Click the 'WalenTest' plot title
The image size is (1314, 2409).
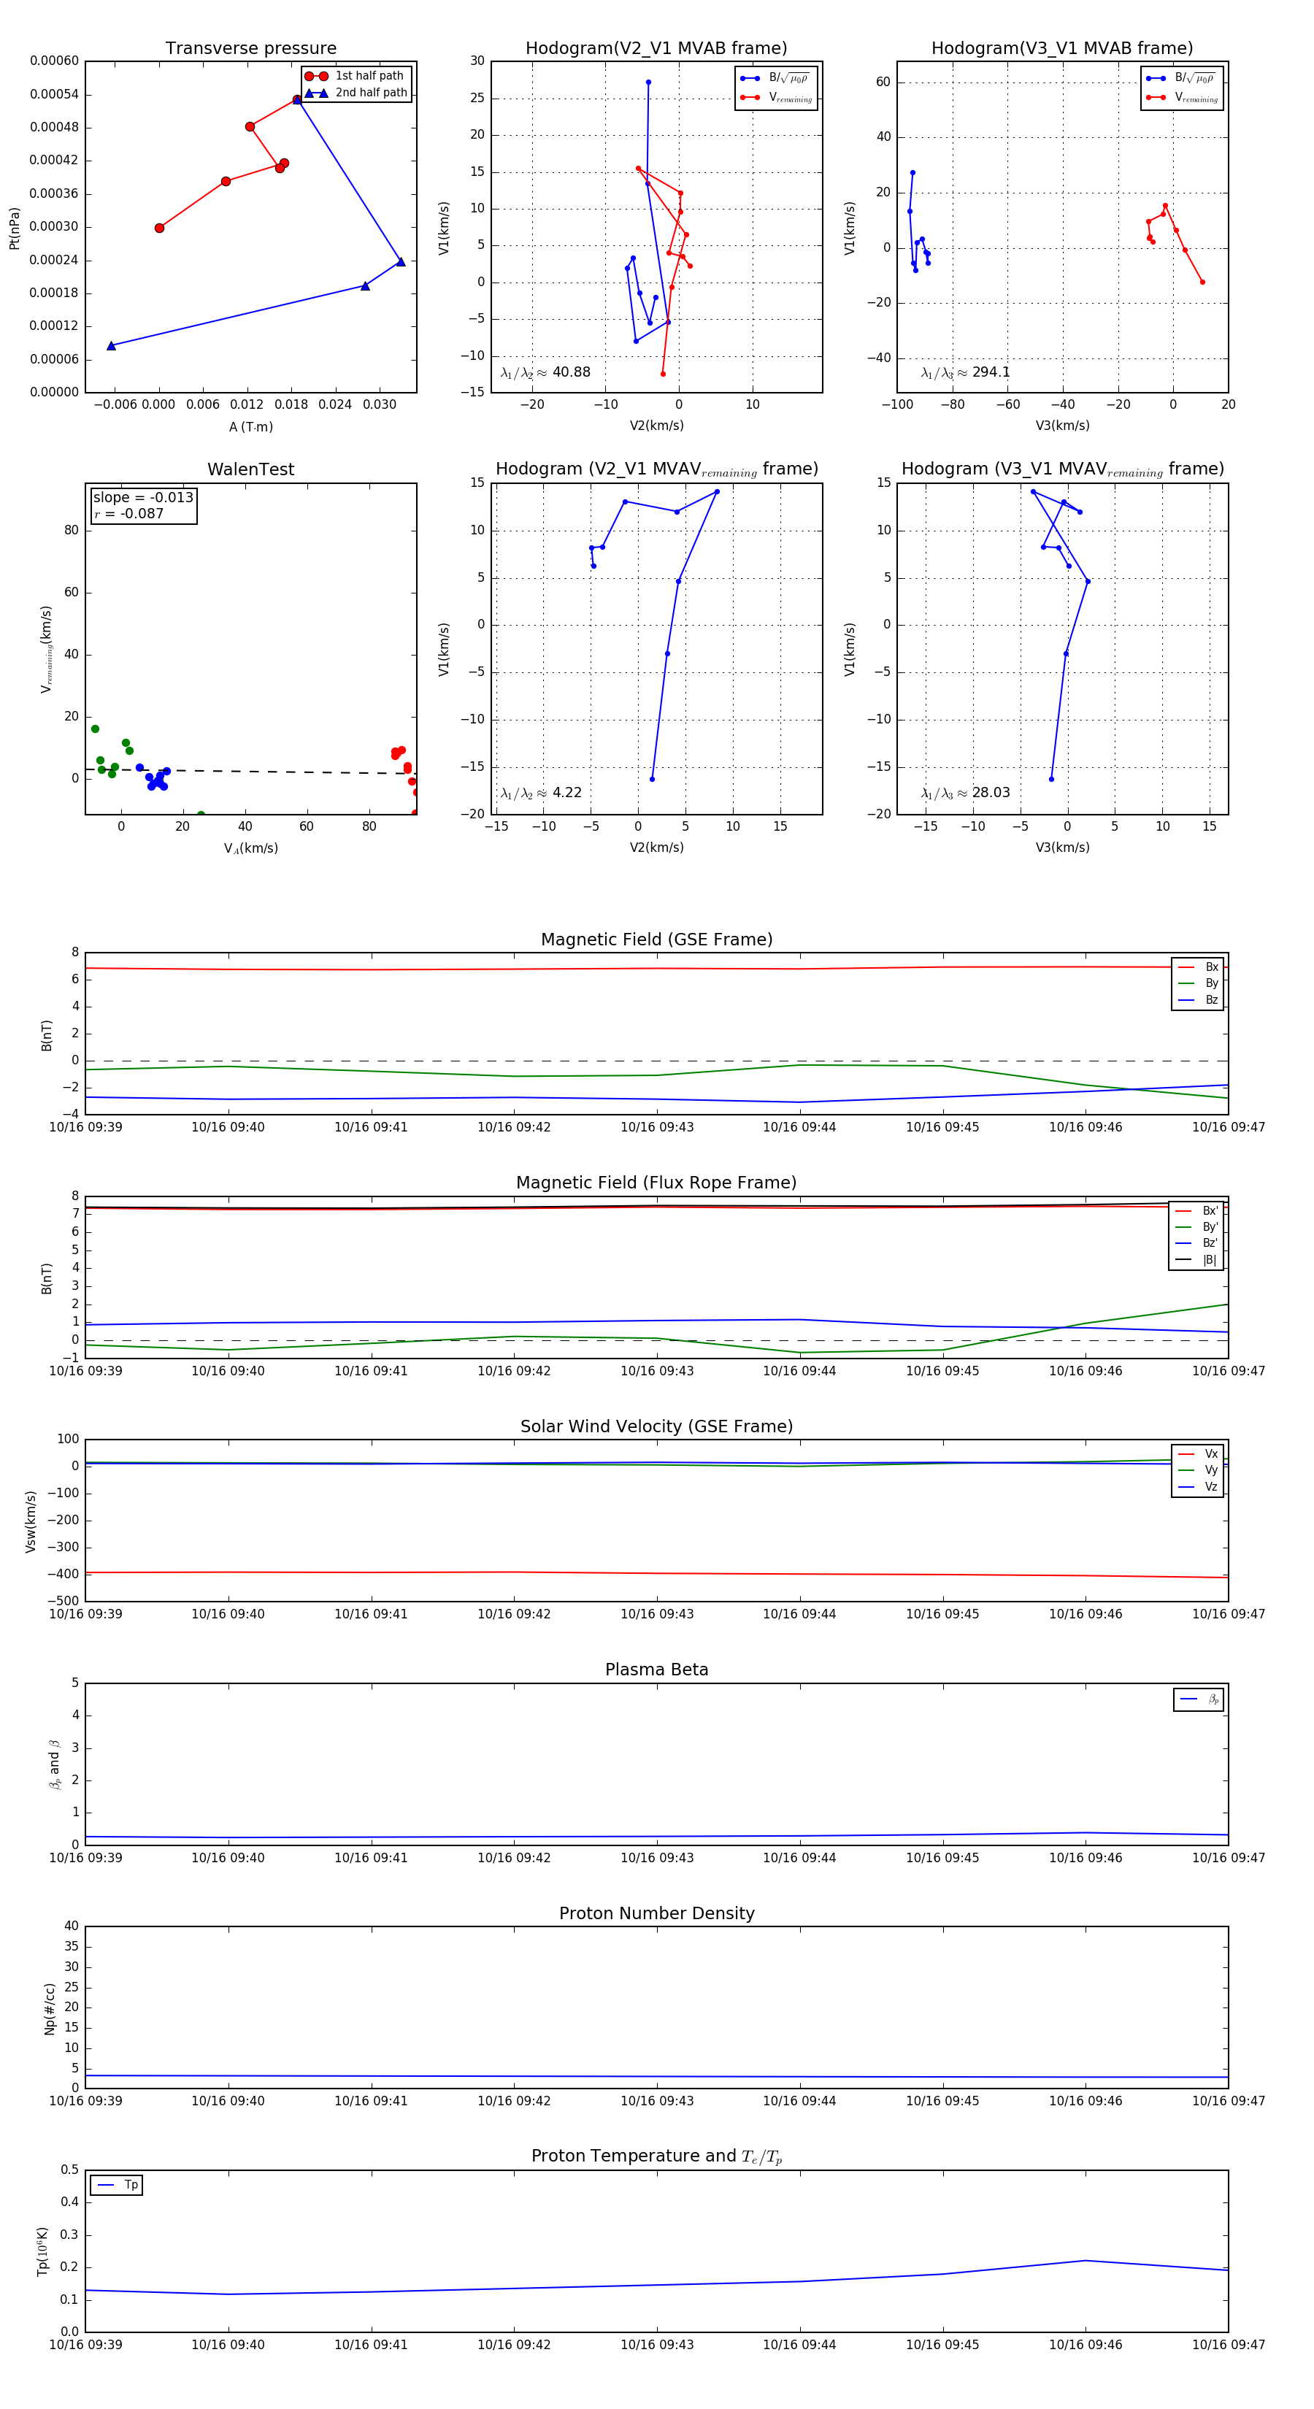tap(250, 469)
